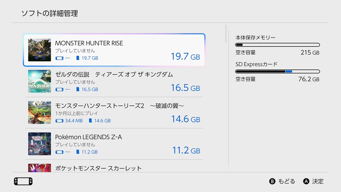
Task: Select the ポケットモンスター スカーレット entry
Action: (114, 168)
